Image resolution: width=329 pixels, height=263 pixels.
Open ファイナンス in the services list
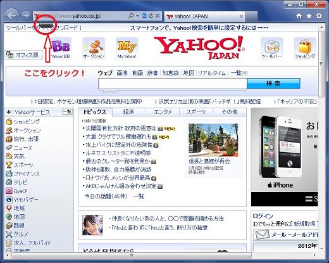point(27,174)
